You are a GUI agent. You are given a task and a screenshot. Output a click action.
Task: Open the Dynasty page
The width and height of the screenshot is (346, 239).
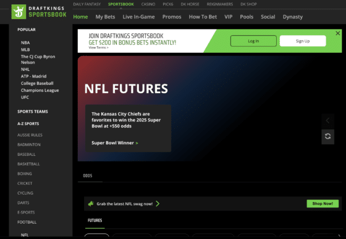tap(293, 17)
